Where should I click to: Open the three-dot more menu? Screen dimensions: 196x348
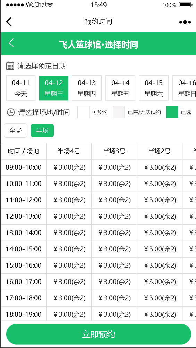point(185,22)
